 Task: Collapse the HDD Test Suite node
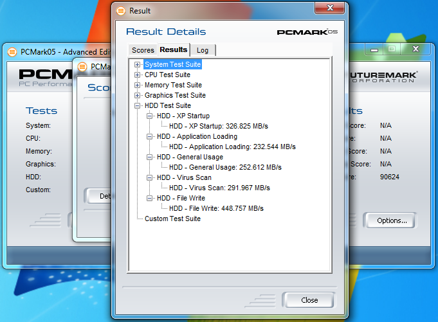coord(137,106)
